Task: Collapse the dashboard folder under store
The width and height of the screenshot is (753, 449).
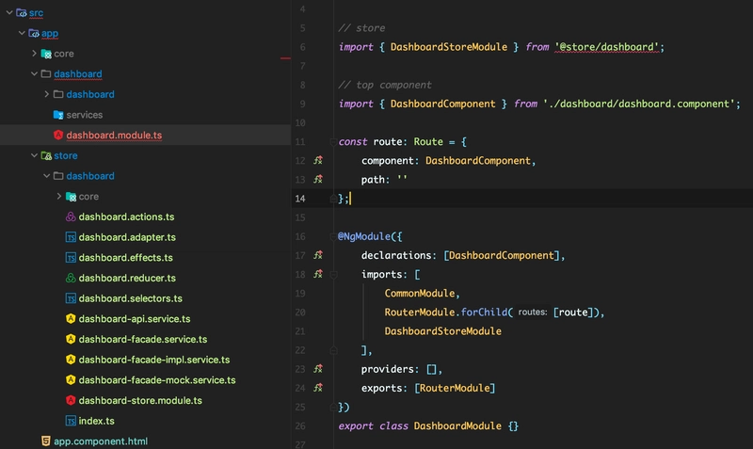Action: tap(46, 176)
